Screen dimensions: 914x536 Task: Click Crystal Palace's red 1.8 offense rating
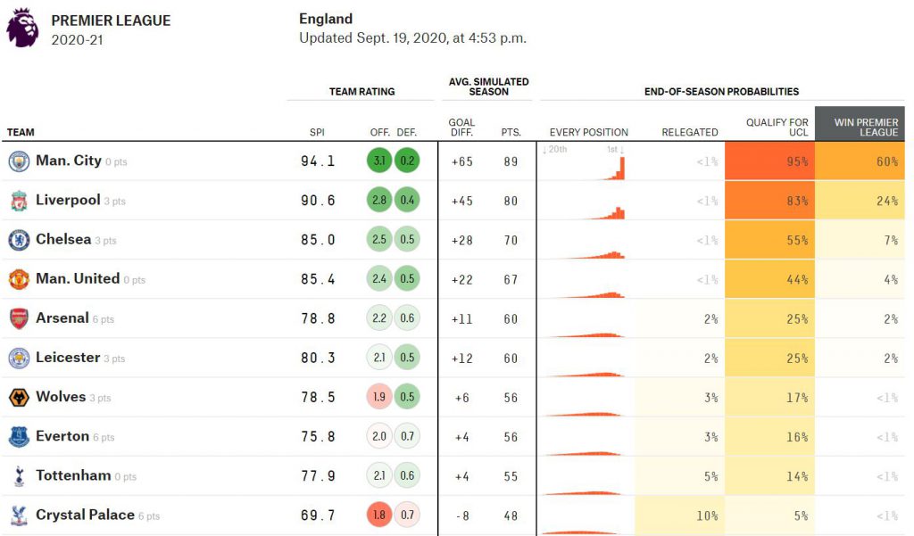point(379,515)
